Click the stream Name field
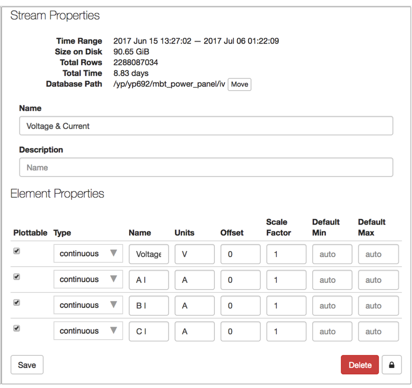Image resolution: width=412 pixels, height=388 pixels. coord(206,126)
